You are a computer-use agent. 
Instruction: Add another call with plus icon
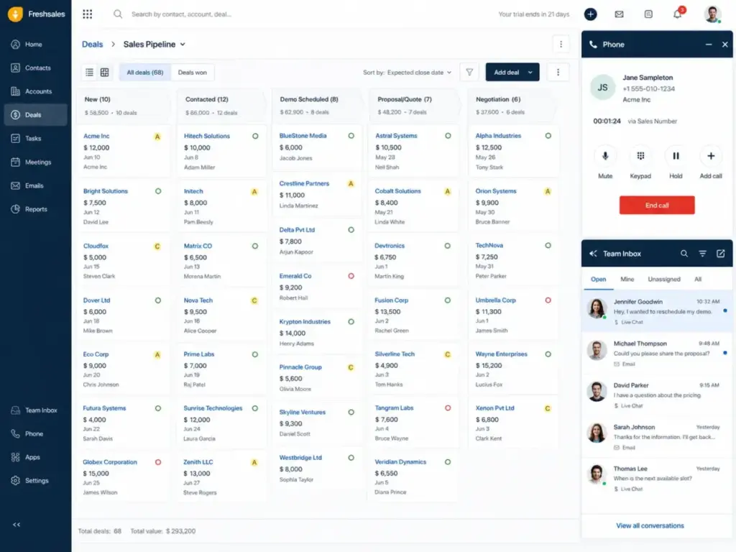711,156
